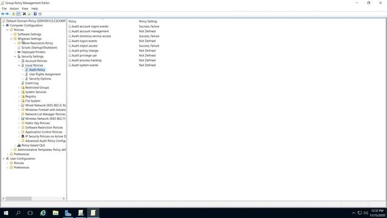Click the tree pane scrollbar left arrow
Viewport: 387px width, 218px height.
pos(4,199)
